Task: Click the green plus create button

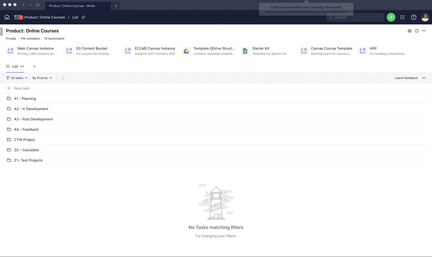Action: click(x=391, y=17)
